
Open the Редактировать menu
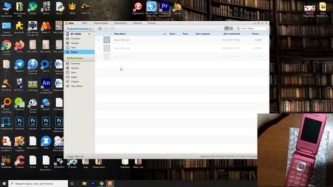click(101, 23)
